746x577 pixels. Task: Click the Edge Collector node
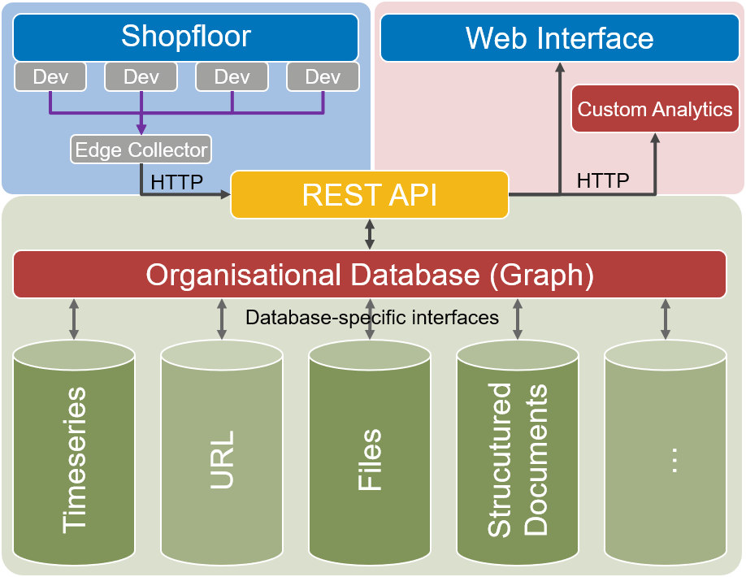[x=141, y=150]
